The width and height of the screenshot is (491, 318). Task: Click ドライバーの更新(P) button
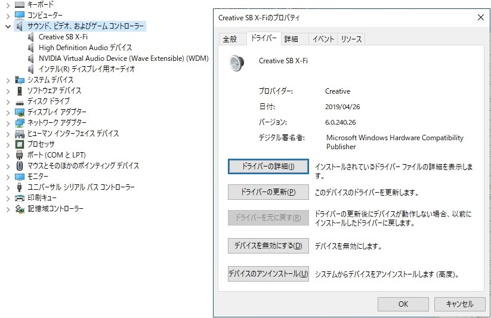[268, 192]
